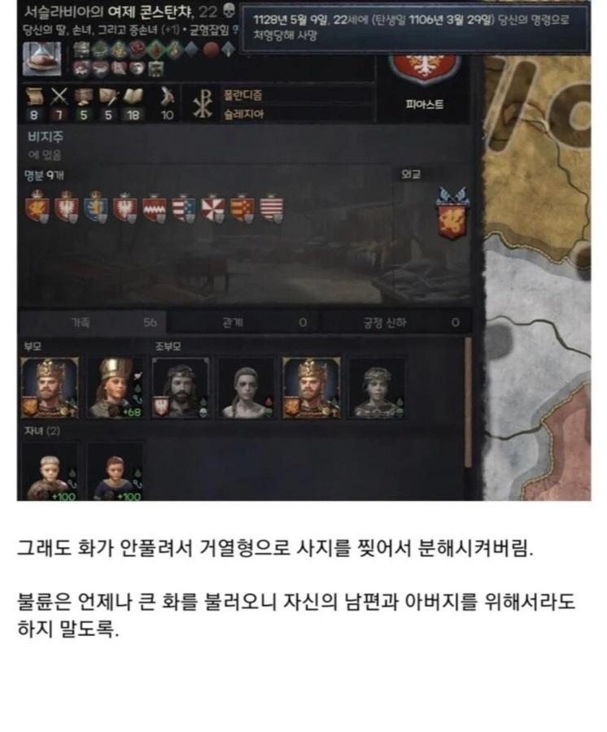Click the diplomacy skill icon showing 8
Screen dimensions: 607x732
point(34,97)
